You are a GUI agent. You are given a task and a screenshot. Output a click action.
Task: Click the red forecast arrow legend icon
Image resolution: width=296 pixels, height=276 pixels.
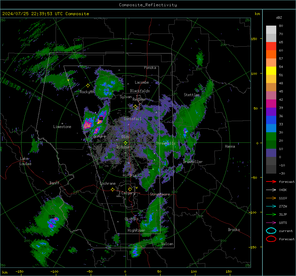pyautogui.click(x=271, y=181)
